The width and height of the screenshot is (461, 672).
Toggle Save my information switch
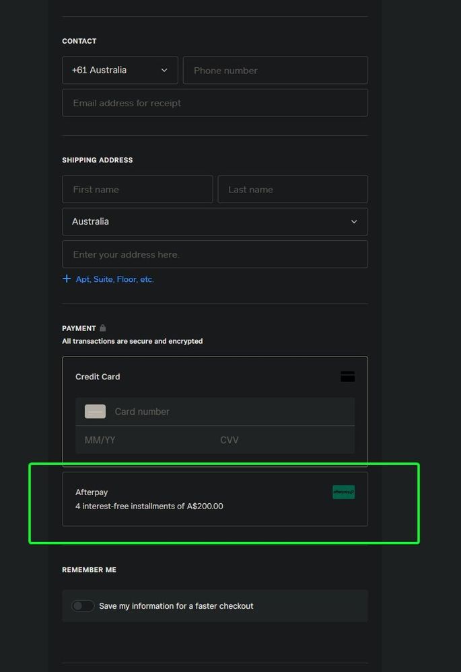pos(83,606)
